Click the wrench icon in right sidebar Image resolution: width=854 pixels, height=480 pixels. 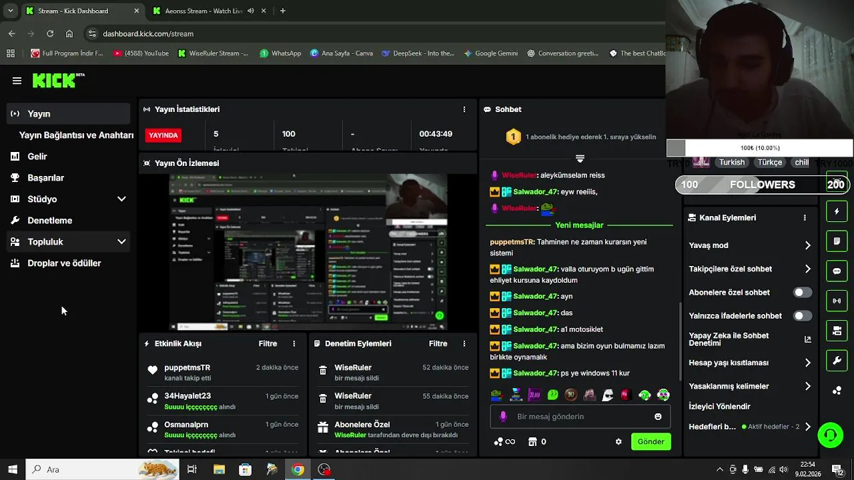coord(837,361)
